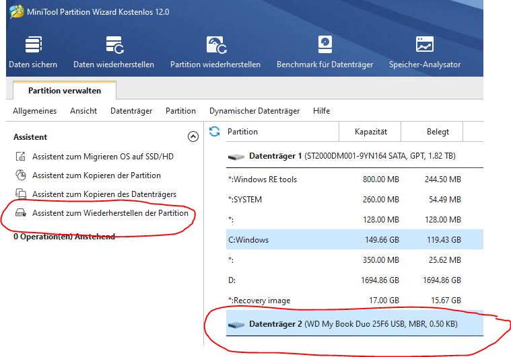The image size is (511, 357).
Task: Click the 244.50 MB used cell
Action: click(x=442, y=180)
